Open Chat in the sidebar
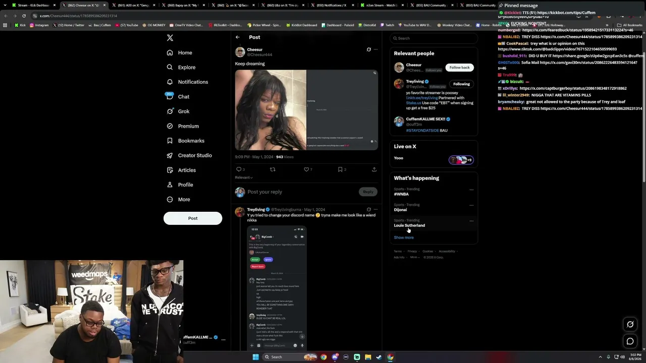 [177, 96]
